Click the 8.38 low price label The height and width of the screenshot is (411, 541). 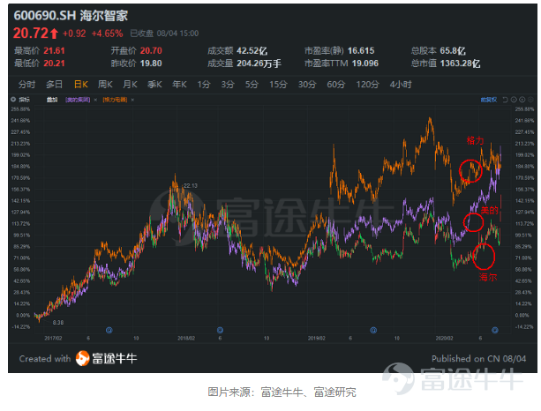tap(58, 323)
